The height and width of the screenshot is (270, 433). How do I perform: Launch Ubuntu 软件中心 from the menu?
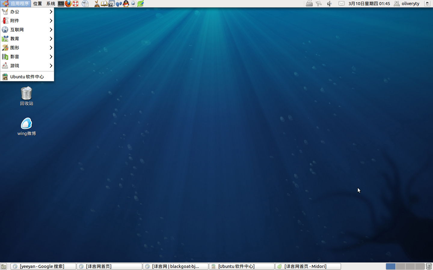27,77
